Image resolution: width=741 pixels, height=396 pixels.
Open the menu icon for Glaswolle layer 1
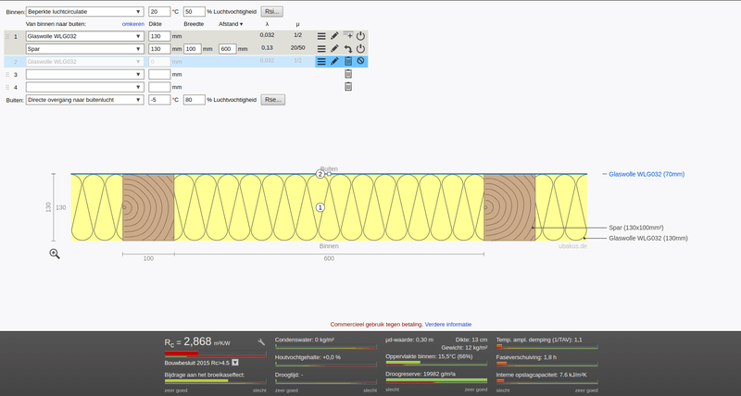(x=321, y=36)
